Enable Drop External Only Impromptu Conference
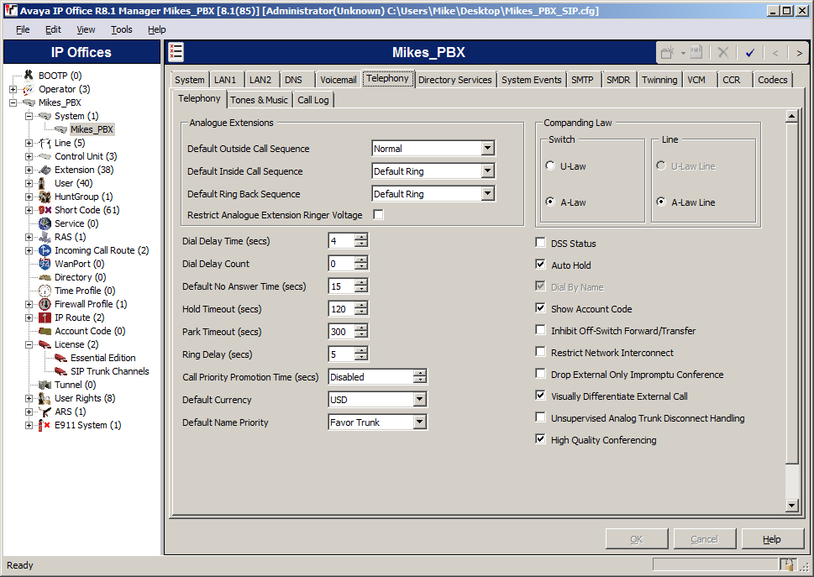Image resolution: width=814 pixels, height=577 pixels. [540, 373]
